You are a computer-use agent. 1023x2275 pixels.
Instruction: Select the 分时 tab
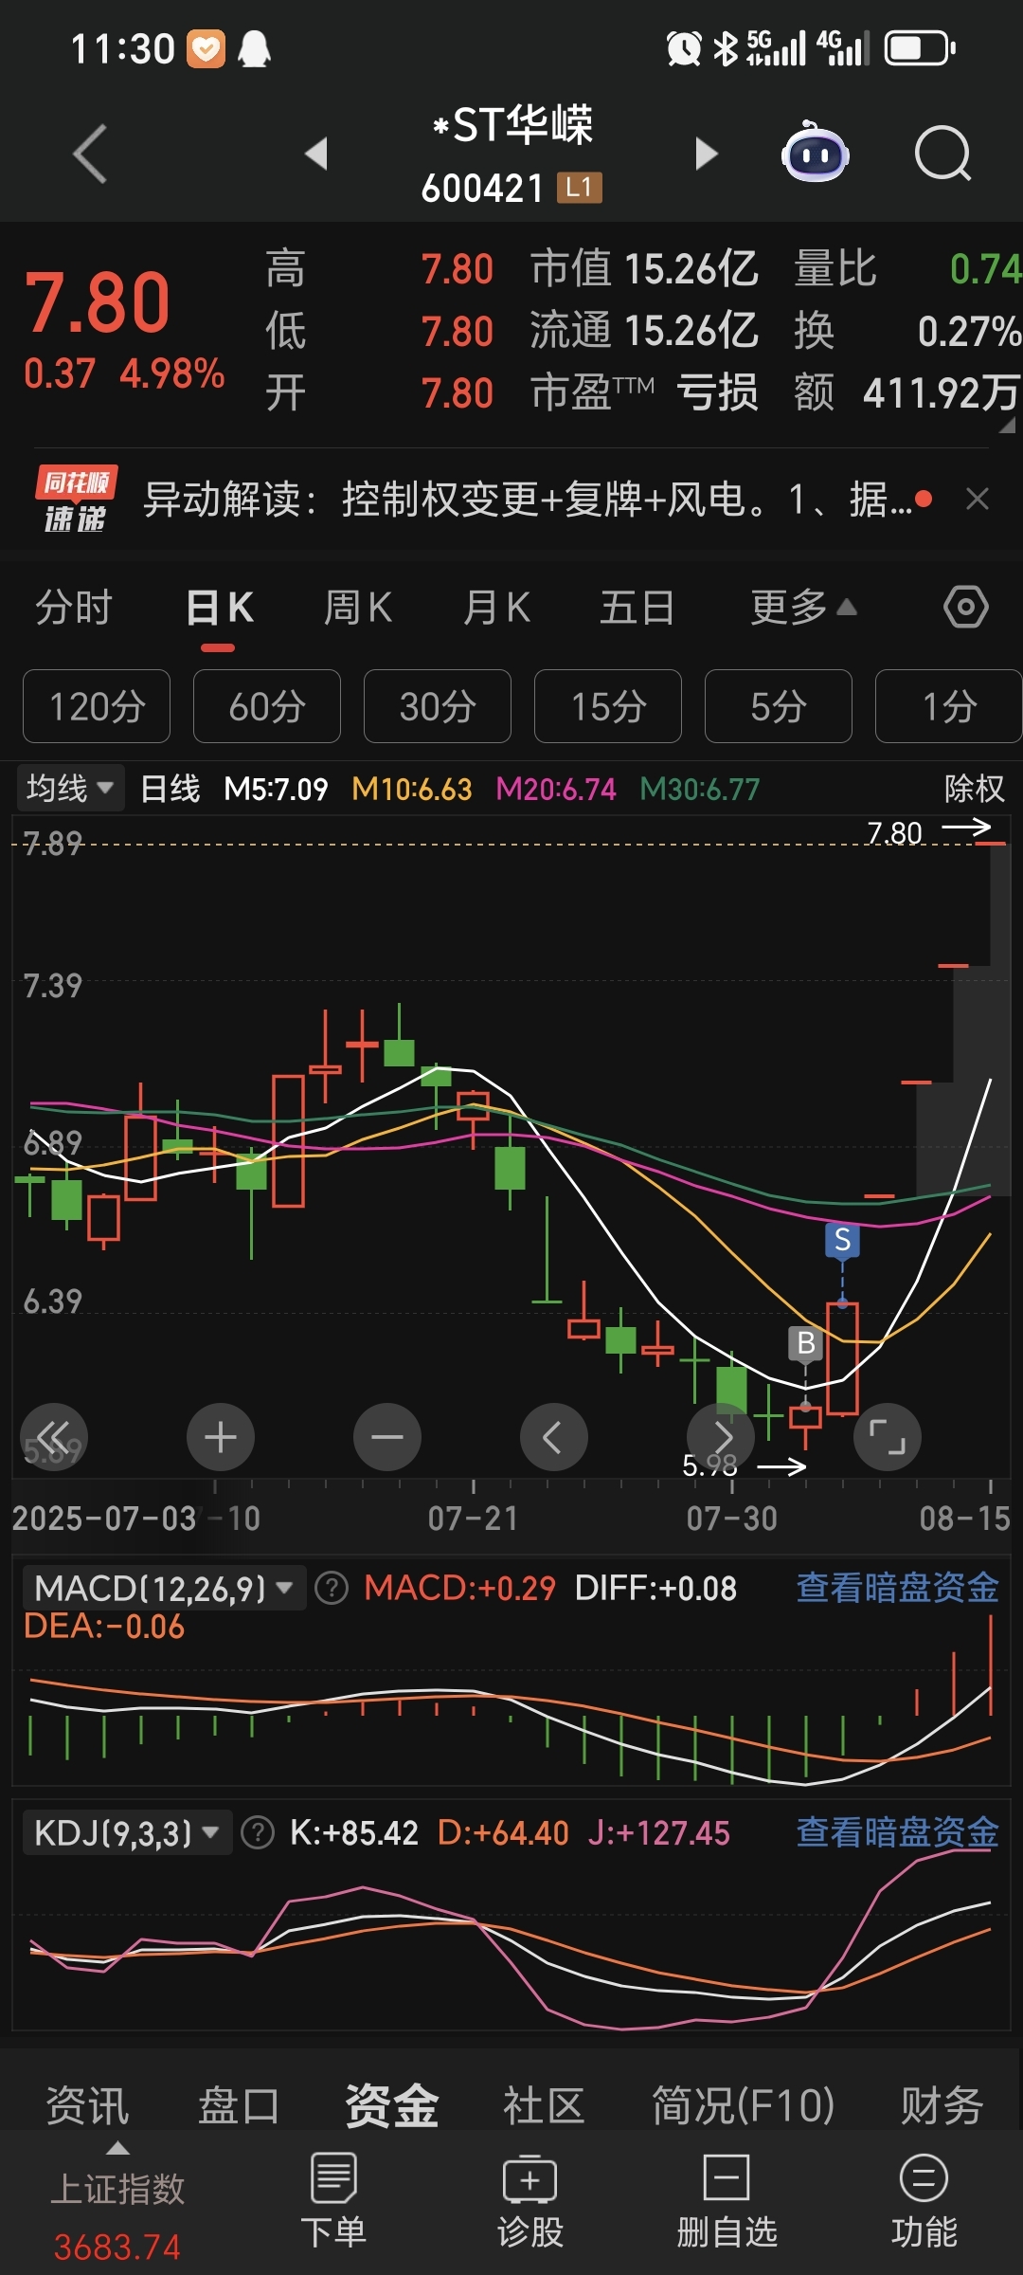pyautogui.click(x=74, y=608)
